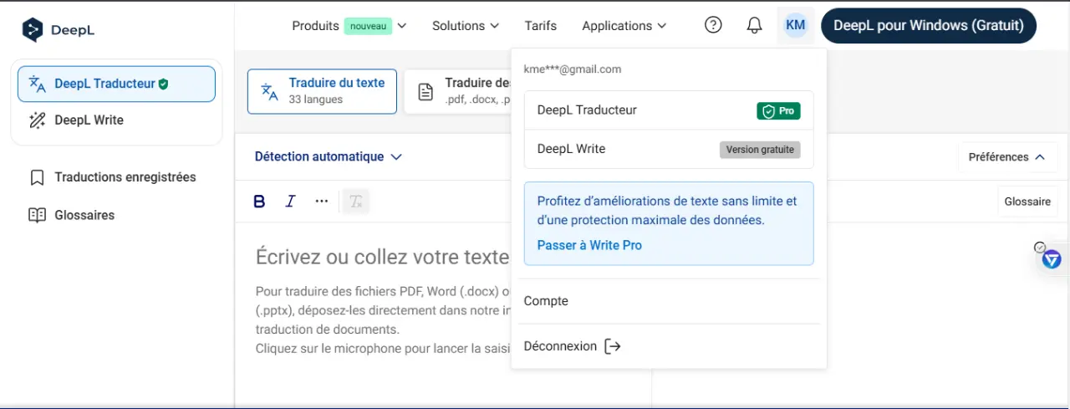Click the DeepL logo
Screen dimensions: 1070x409
click(x=59, y=30)
